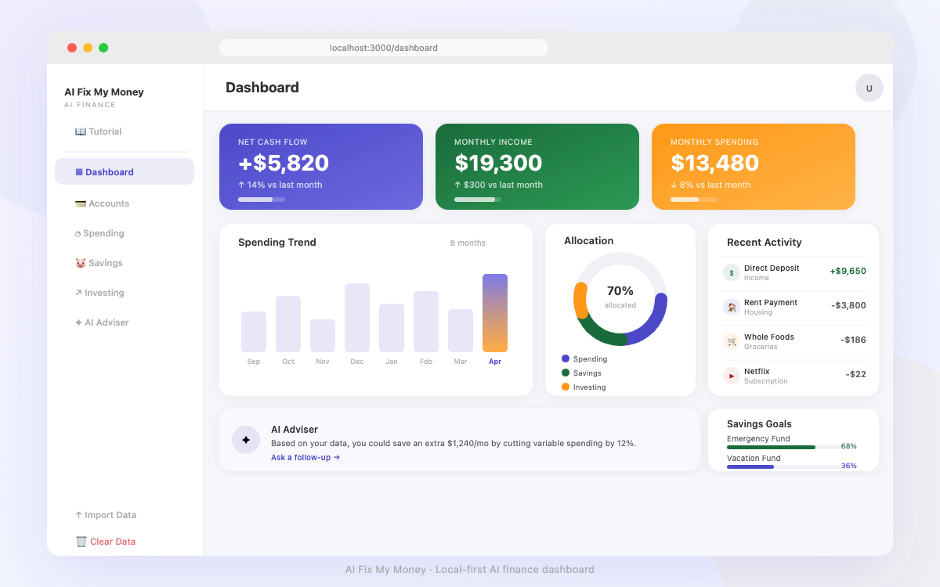Click the browser address bar

[384, 48]
